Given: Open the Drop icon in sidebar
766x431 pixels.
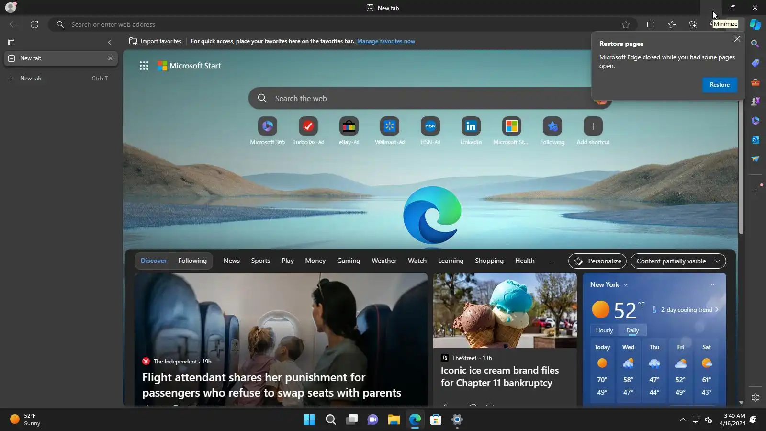Looking at the screenshot, I should [x=755, y=159].
